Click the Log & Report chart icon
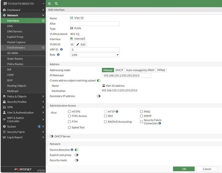 point(4,137)
